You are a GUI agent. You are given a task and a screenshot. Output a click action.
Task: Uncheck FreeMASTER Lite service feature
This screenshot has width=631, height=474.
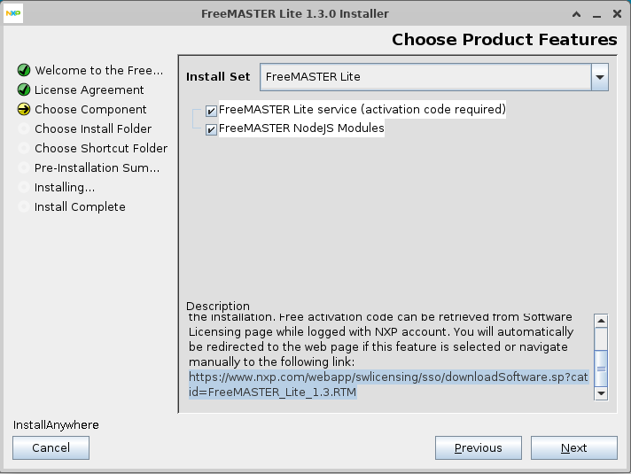point(211,111)
